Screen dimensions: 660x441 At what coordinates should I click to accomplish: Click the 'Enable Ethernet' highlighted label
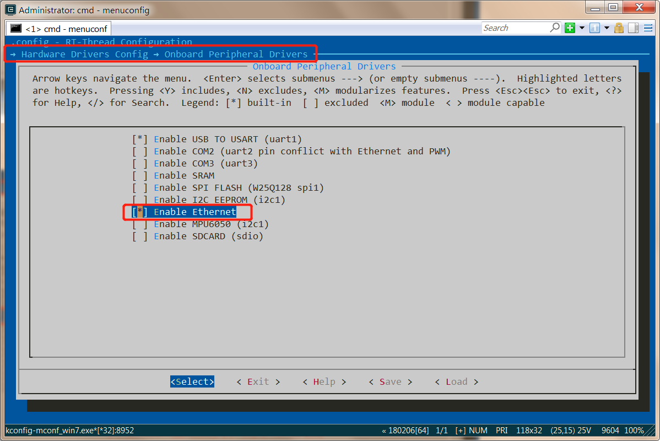[x=195, y=212]
